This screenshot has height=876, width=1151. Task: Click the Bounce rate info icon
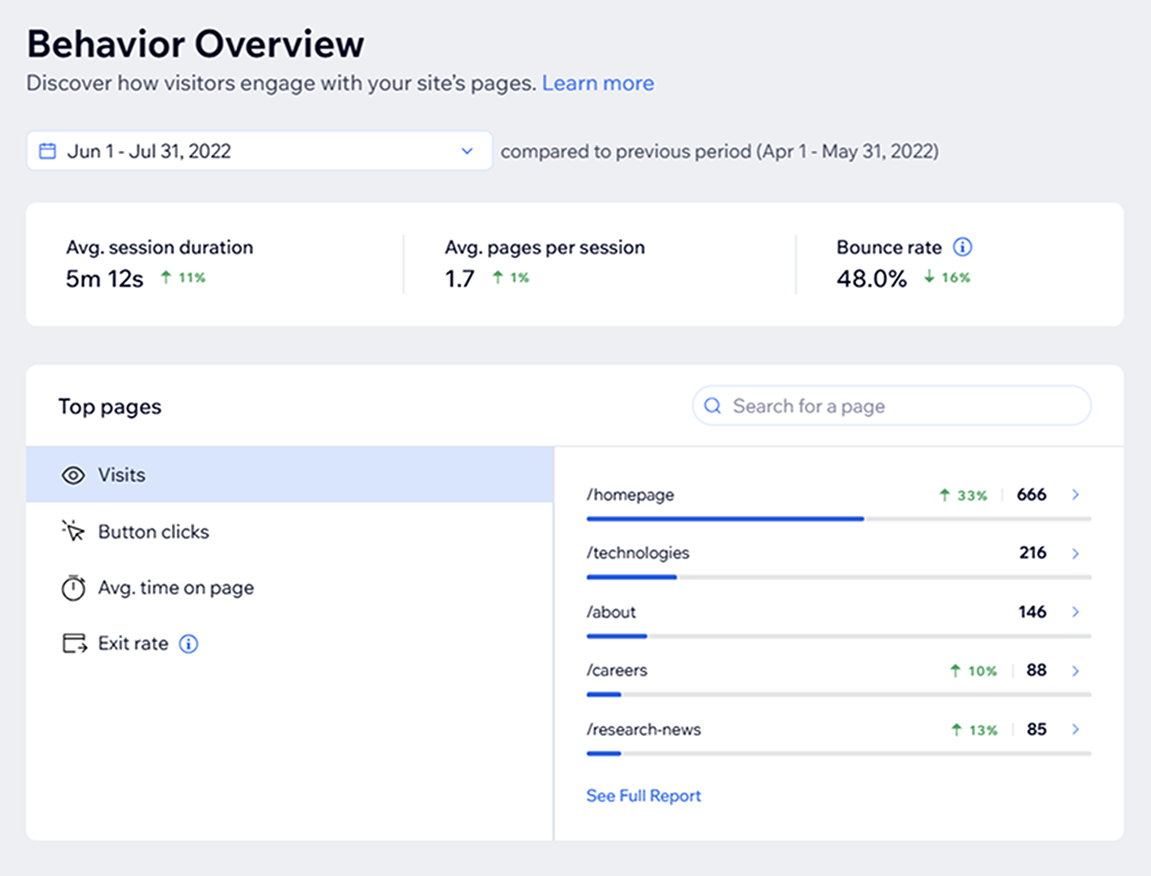(x=962, y=247)
